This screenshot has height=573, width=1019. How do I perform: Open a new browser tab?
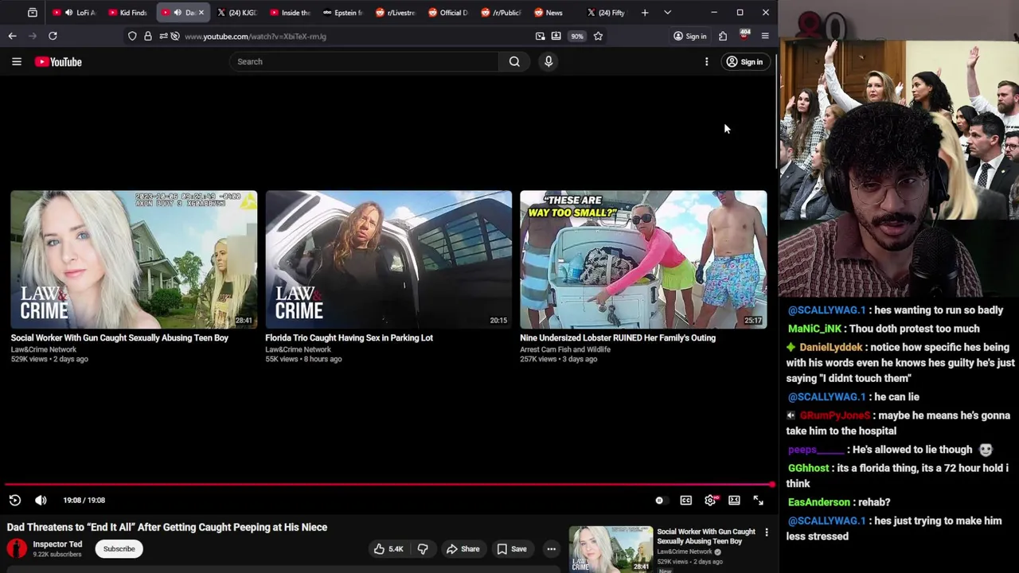pyautogui.click(x=645, y=13)
